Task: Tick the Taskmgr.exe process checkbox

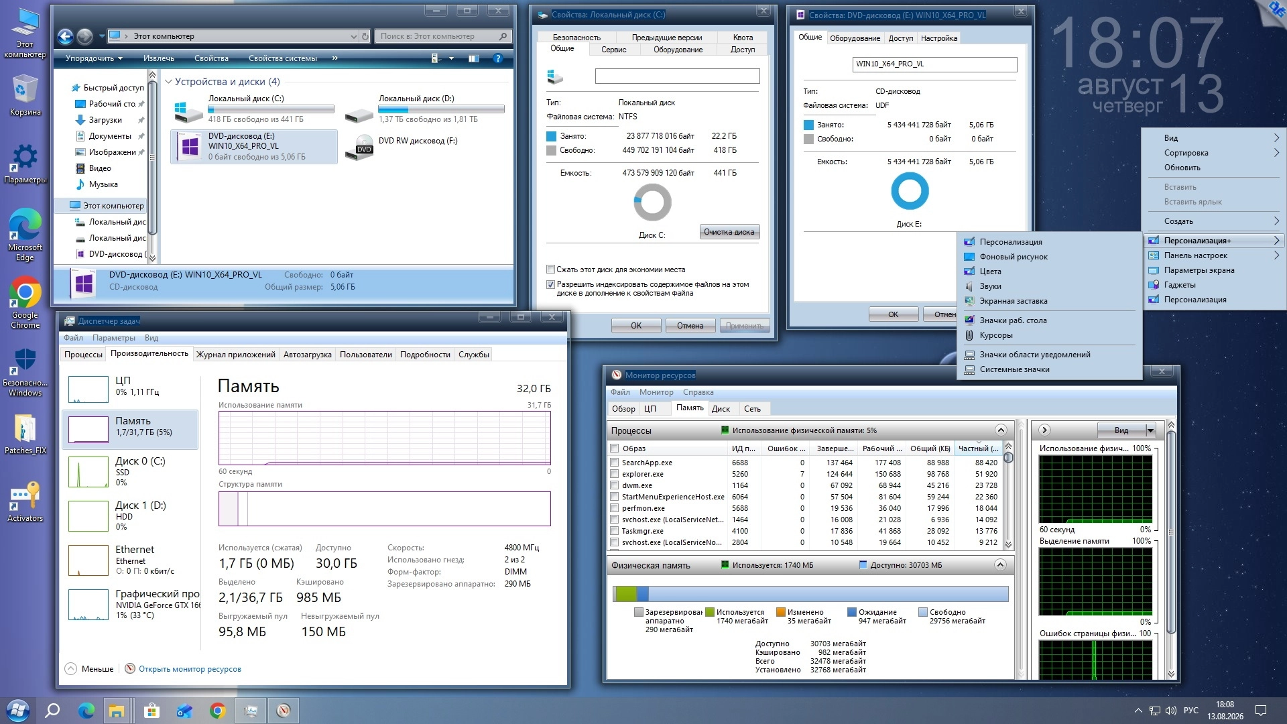Action: point(614,531)
